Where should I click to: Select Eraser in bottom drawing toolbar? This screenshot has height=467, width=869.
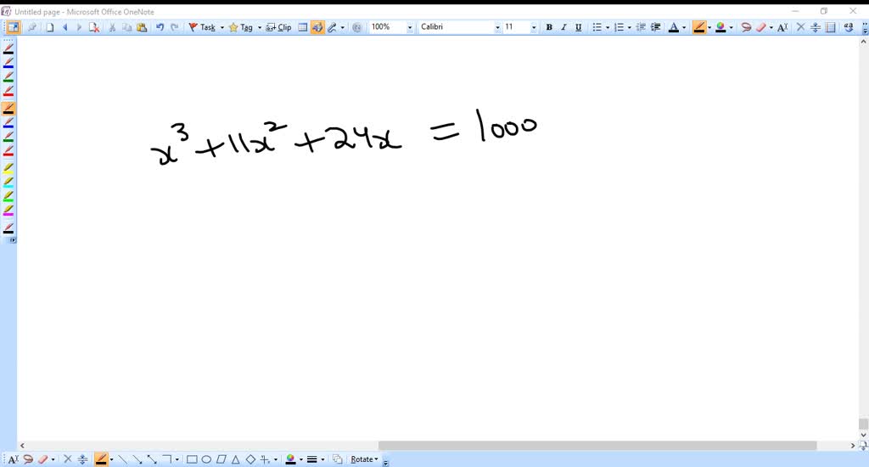pos(42,459)
